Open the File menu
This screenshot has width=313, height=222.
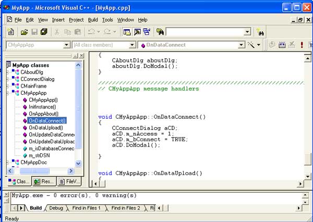[x=18, y=20]
